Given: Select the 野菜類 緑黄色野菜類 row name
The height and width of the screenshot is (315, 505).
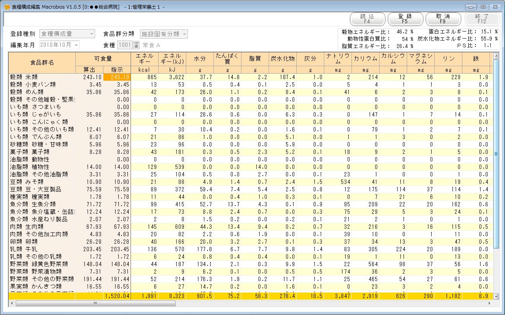Looking at the screenshot, I should (42, 264).
